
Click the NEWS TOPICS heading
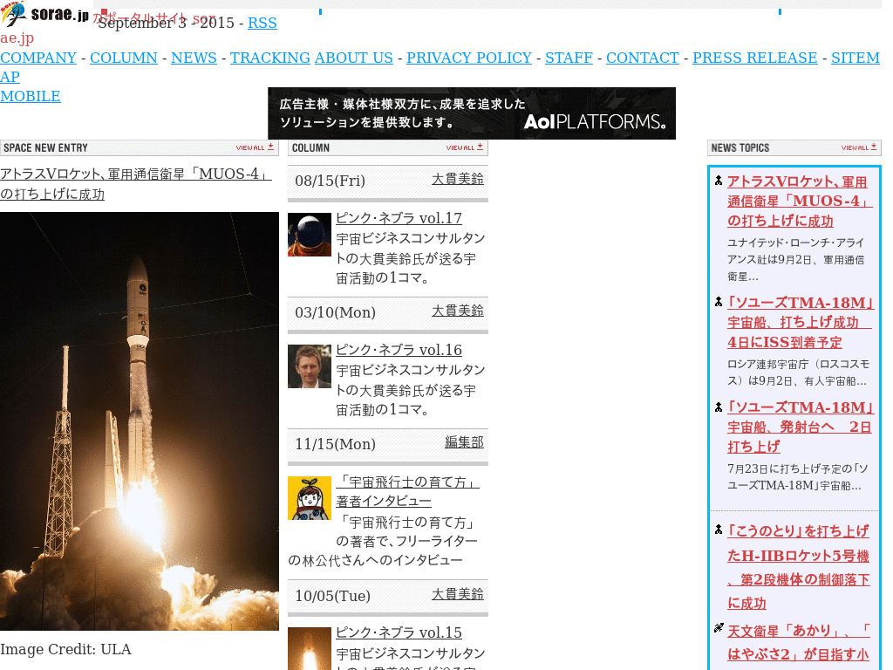(740, 147)
